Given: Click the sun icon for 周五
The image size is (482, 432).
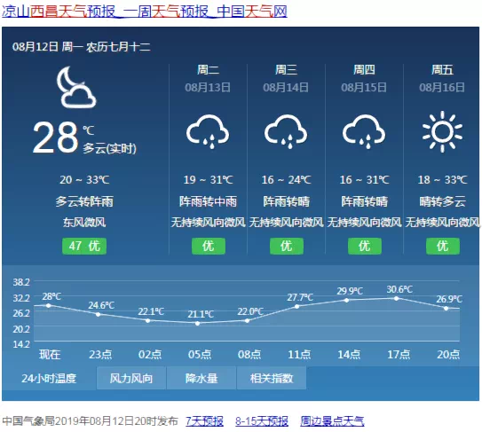Looking at the screenshot, I should [x=442, y=131].
